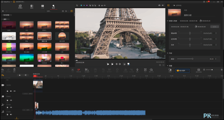Add text using toolbar text icon

coord(145,70)
